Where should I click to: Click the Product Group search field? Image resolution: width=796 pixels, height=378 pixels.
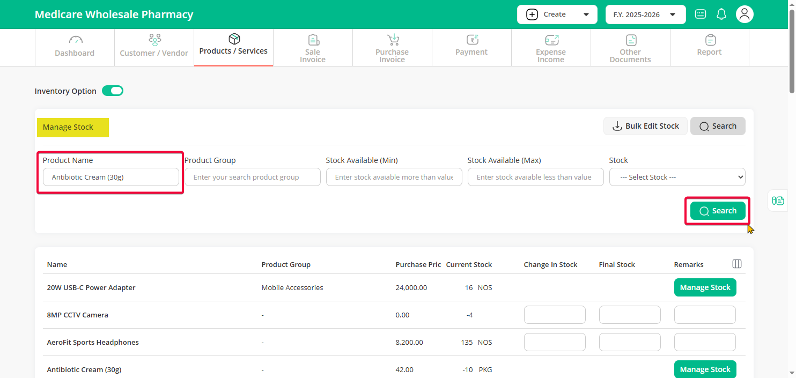(252, 177)
